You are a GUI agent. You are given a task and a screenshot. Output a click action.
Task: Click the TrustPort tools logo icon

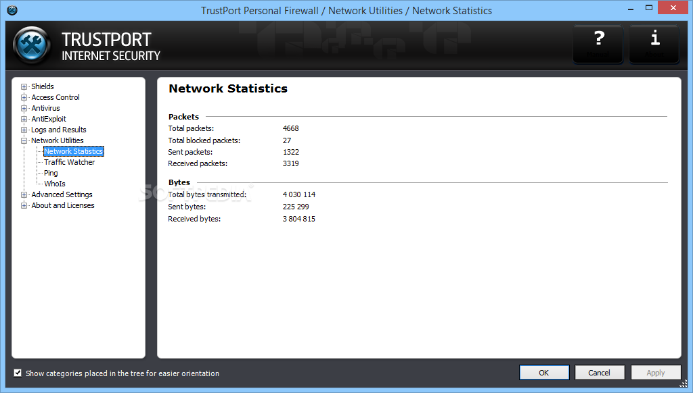(32, 45)
